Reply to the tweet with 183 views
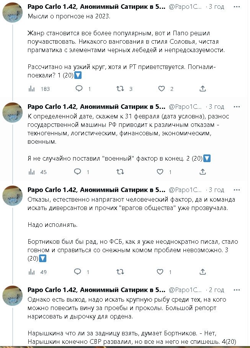This screenshot has height=348, width=250. 79,89
